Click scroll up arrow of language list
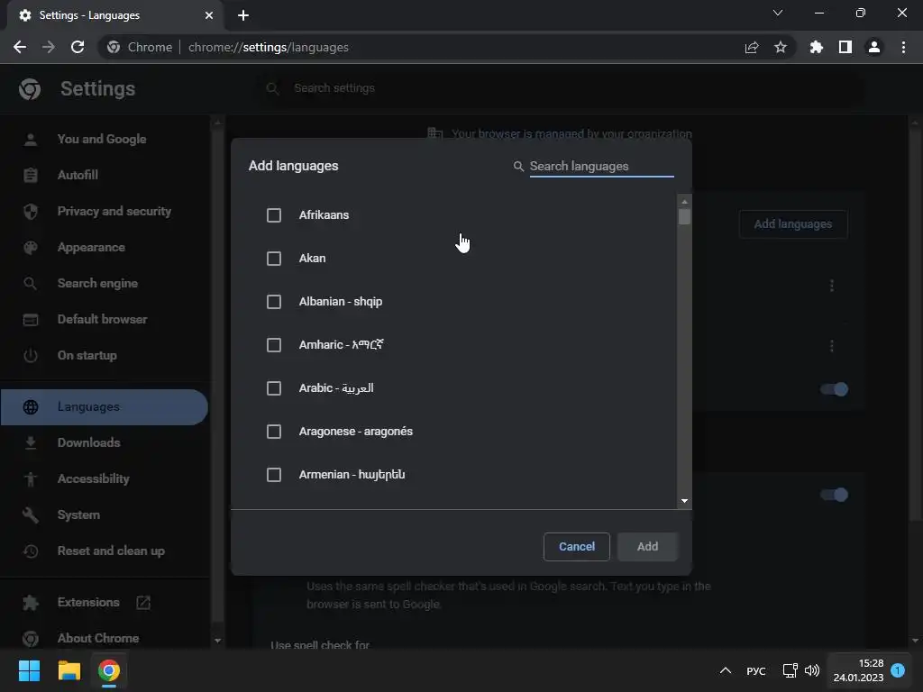This screenshot has height=692, width=923. [x=684, y=201]
